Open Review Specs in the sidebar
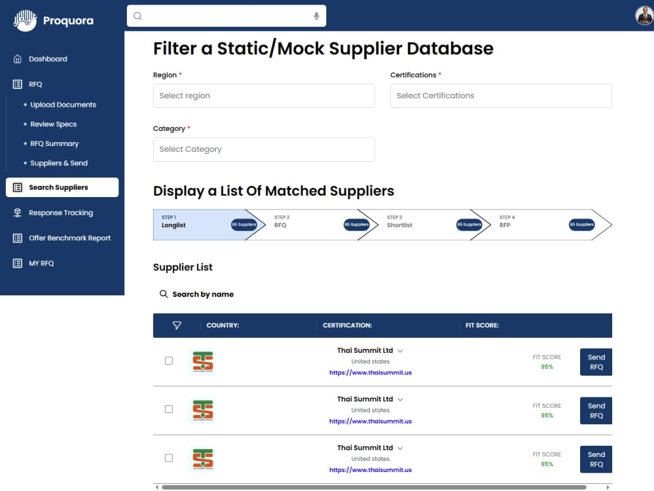 tap(54, 124)
